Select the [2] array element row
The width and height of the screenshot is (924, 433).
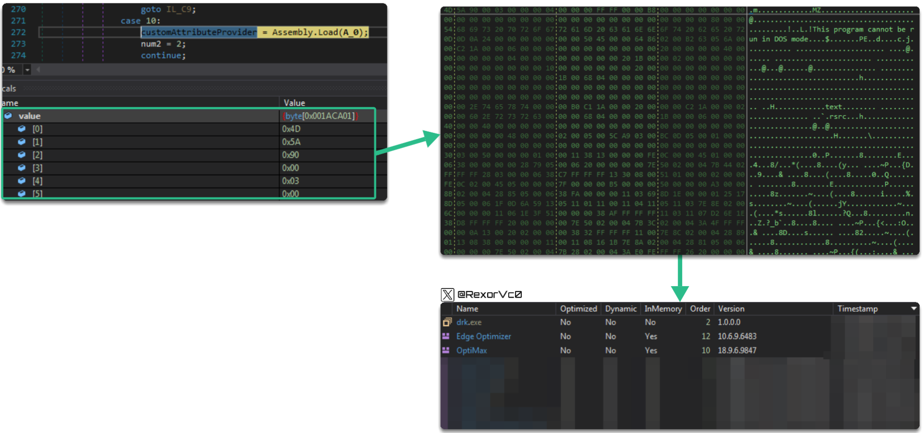pos(189,155)
